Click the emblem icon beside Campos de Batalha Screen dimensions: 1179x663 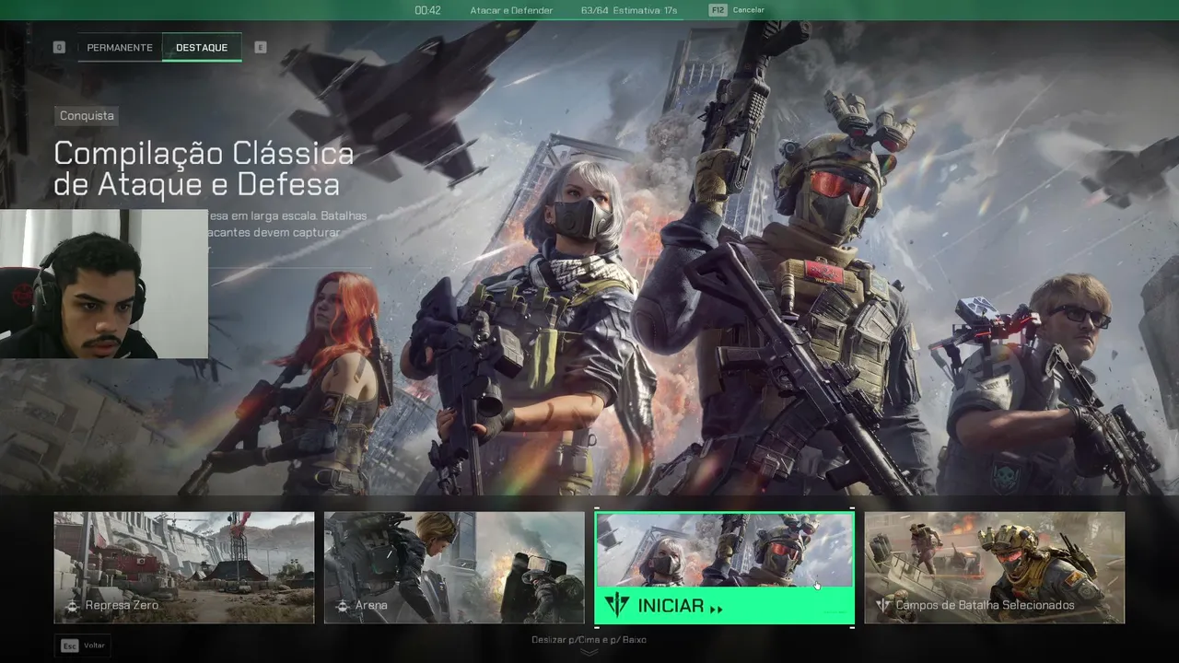click(x=883, y=606)
